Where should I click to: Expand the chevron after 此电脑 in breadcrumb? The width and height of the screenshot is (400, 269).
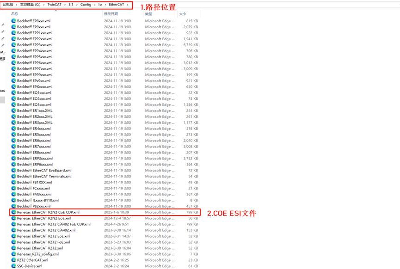click(17, 5)
